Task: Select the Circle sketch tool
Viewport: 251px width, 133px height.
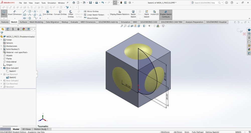Action: coord(30,11)
